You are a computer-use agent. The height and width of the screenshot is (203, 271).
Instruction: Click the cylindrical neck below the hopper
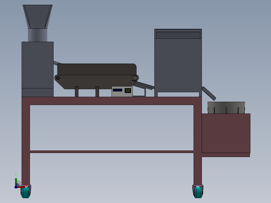(37, 35)
